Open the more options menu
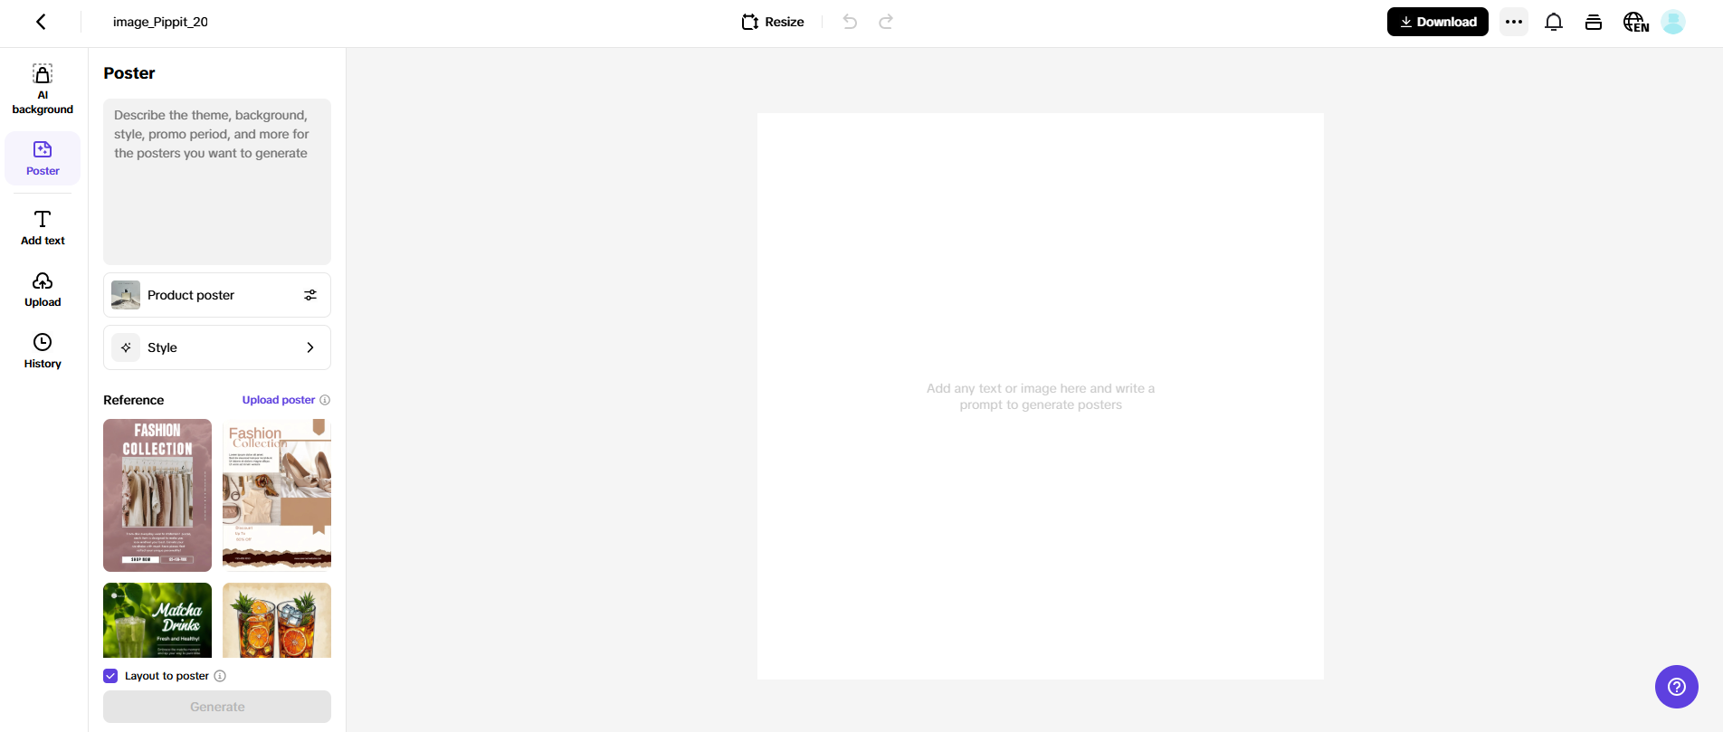Image resolution: width=1723 pixels, height=732 pixels. point(1514,22)
